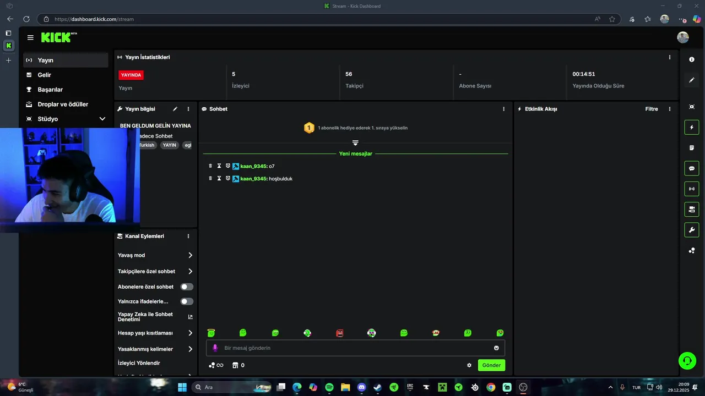Click the focus frame icon in right sidebar

[x=692, y=107]
